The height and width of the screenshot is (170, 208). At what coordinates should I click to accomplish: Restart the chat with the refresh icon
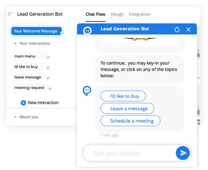click(177, 30)
